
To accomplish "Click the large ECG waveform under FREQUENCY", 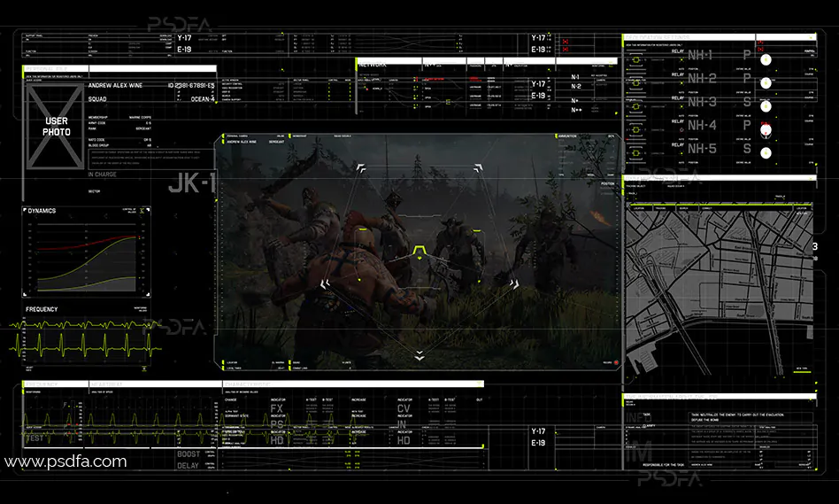I will point(85,345).
